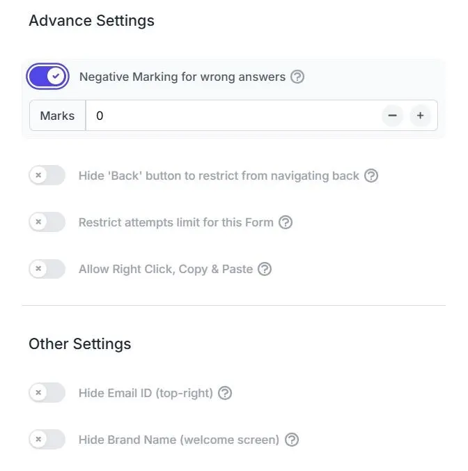Turn on Restrict attempts limit toggle
The image size is (468, 471).
[47, 223]
